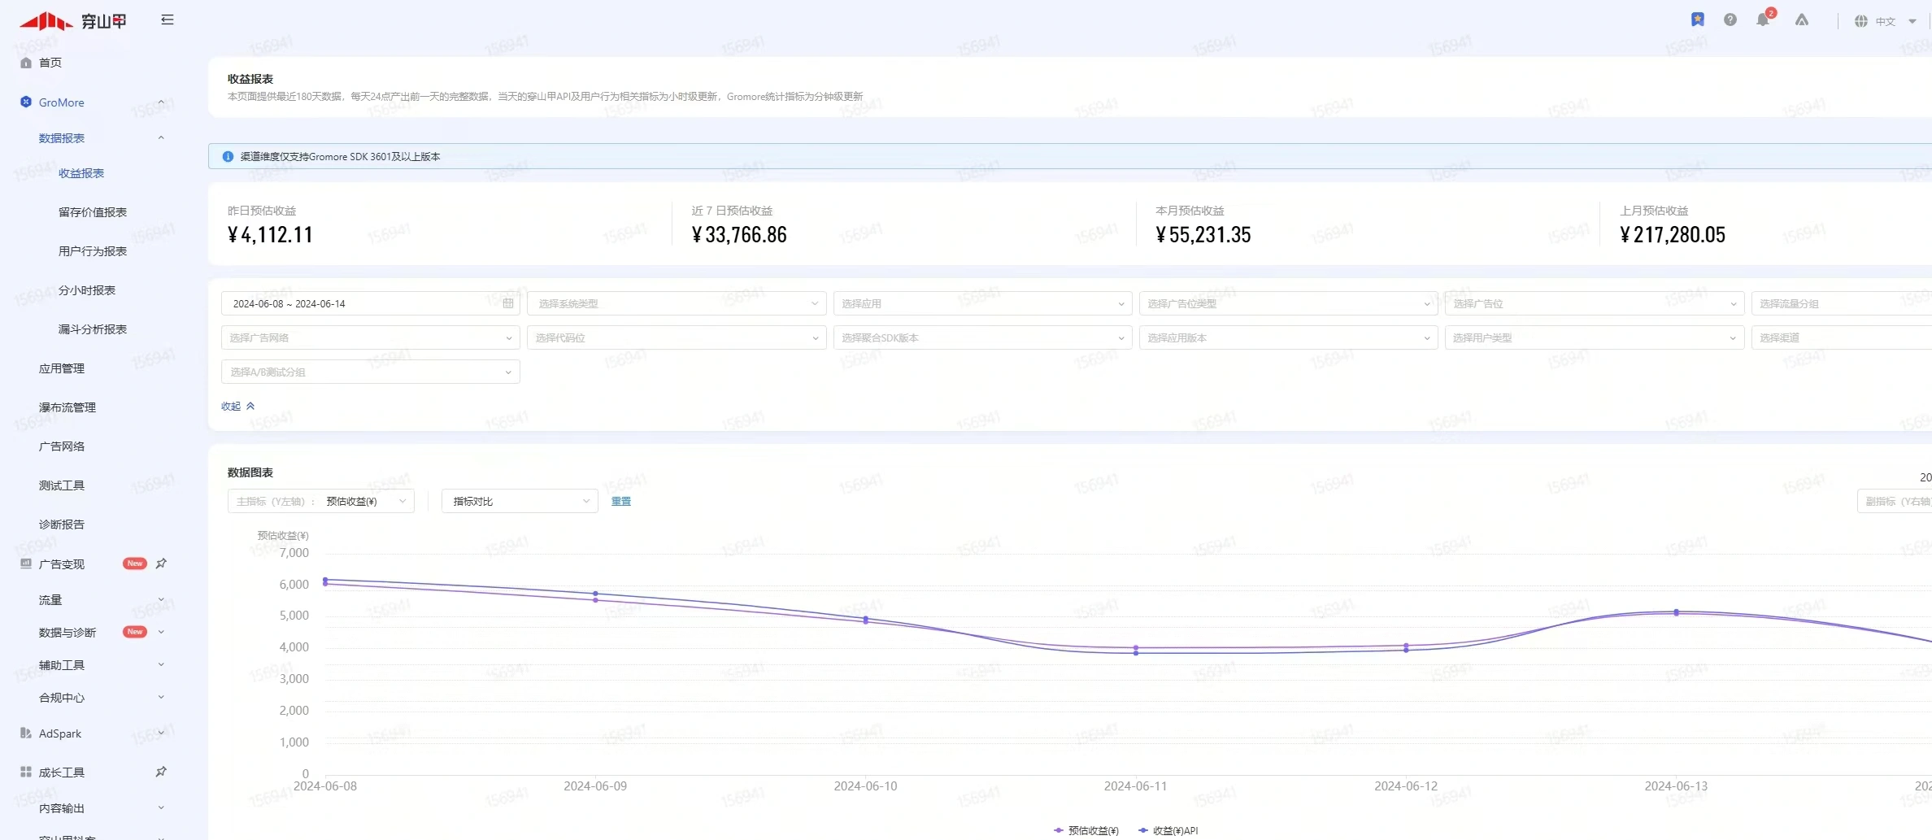Open the notification bell with badge
The image size is (1932, 840).
pyautogui.click(x=1763, y=20)
